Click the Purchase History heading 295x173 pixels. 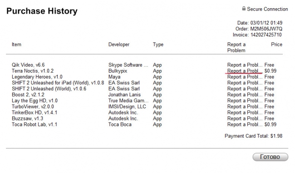click(x=42, y=11)
